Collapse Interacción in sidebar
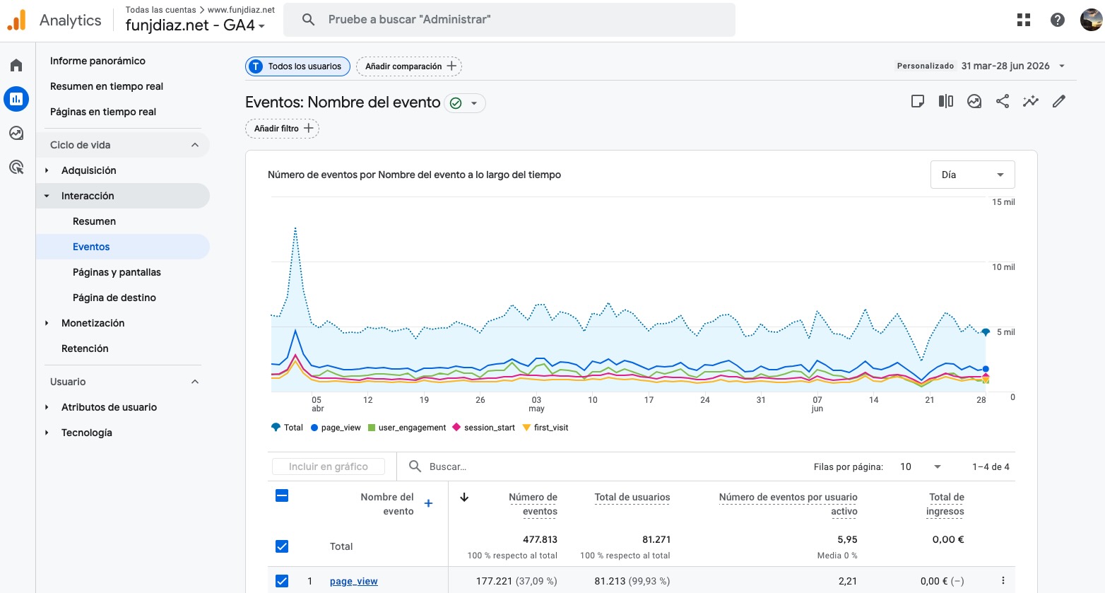The height and width of the screenshot is (593, 1105). pyautogui.click(x=47, y=196)
